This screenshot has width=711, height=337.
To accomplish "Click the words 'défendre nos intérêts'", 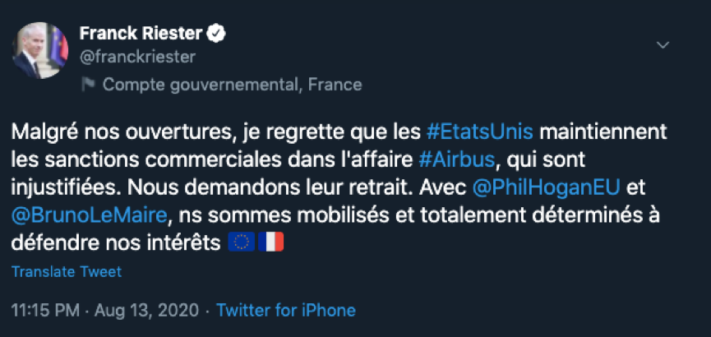I will pyautogui.click(x=115, y=244).
